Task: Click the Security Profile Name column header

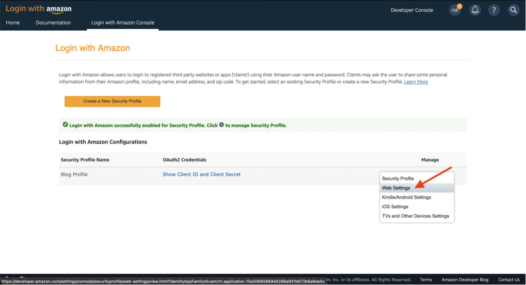Action: tap(85, 160)
